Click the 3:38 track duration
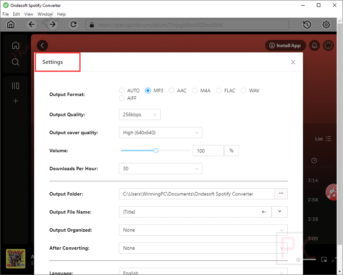This screenshot has height=275, width=343. 313,219
